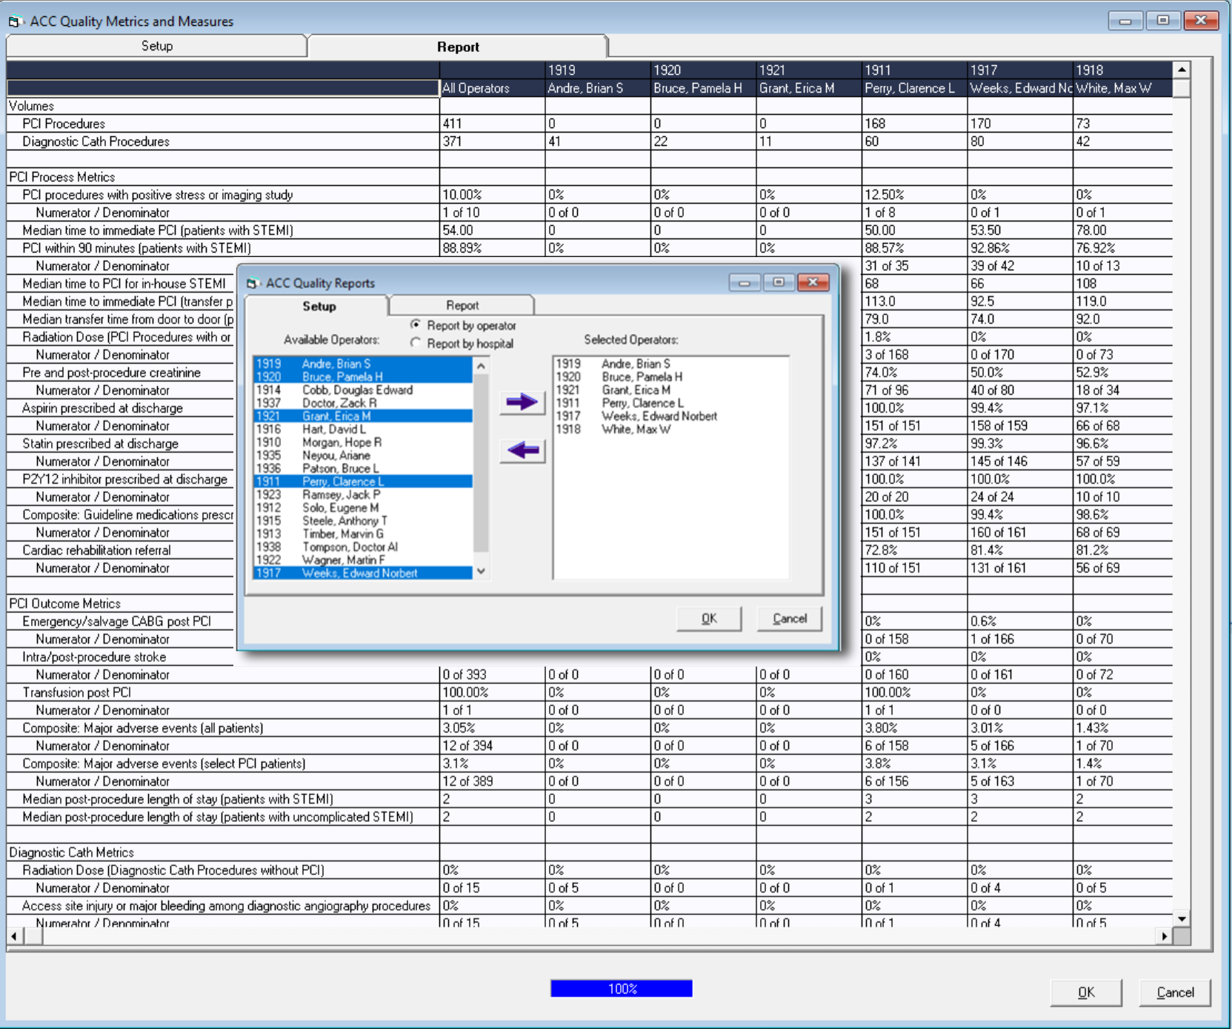The image size is (1232, 1029).
Task: Select Report by hospital radio button
Action: coord(416,343)
